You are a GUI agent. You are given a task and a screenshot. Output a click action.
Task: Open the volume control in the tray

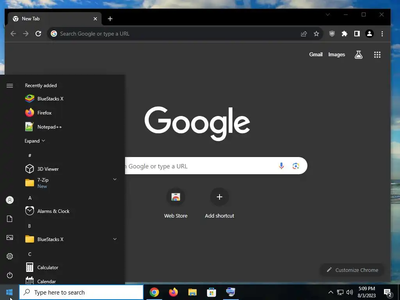point(350,292)
